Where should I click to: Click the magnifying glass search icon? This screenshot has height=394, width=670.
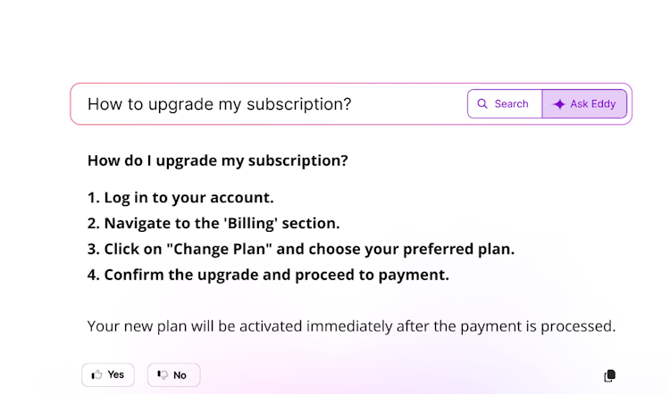click(482, 104)
